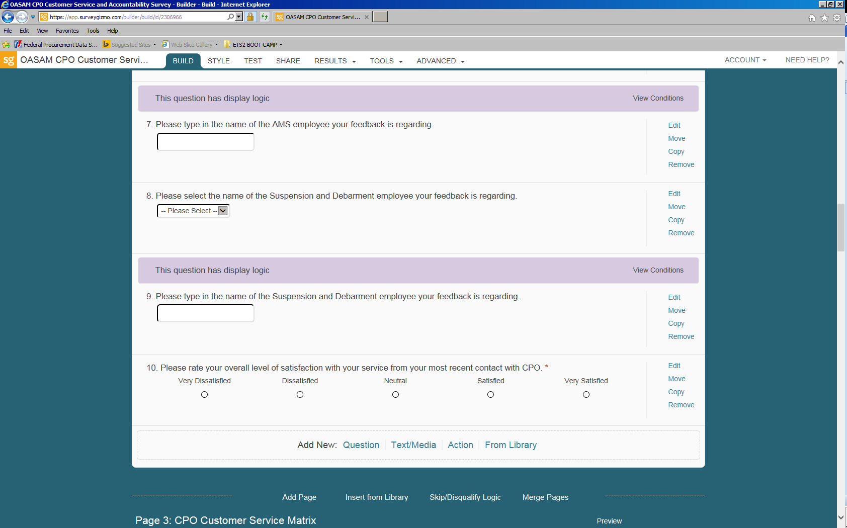Remove question 10
The width and height of the screenshot is (847, 528).
tap(681, 405)
